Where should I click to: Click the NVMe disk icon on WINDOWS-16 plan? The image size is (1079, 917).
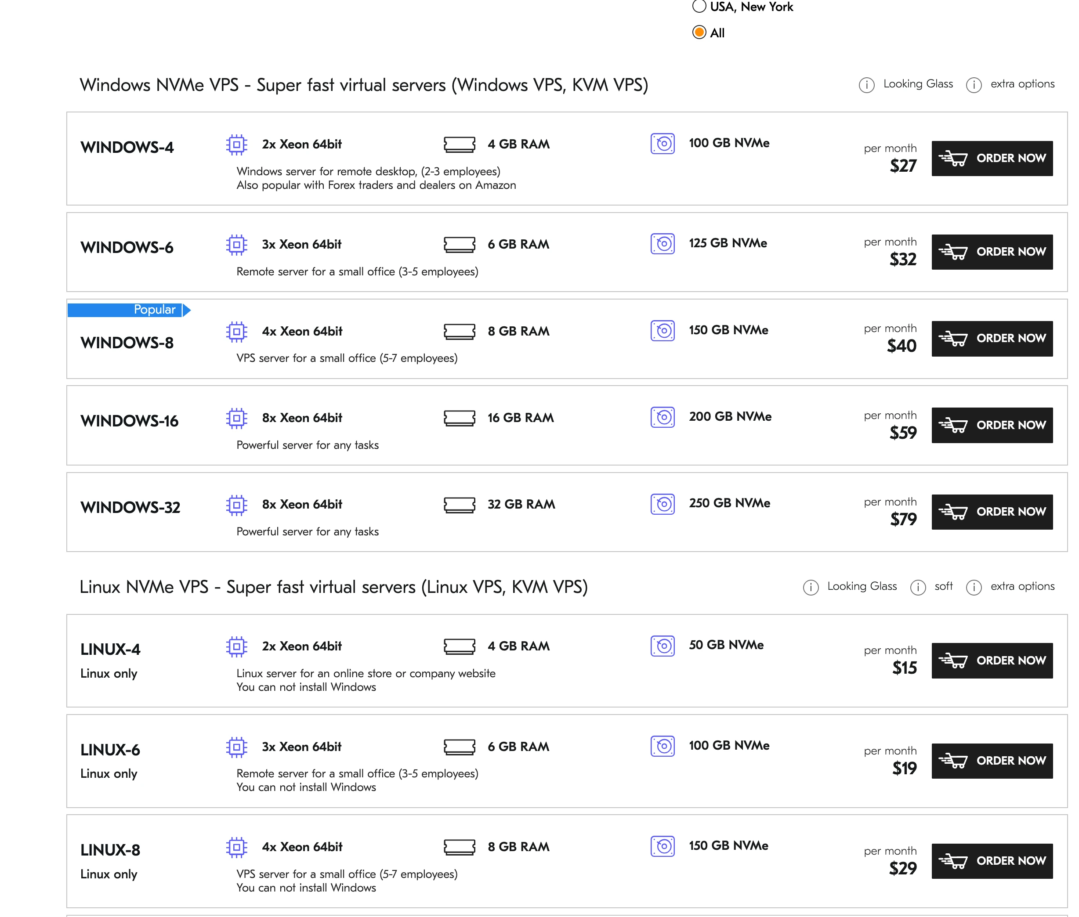(x=663, y=417)
